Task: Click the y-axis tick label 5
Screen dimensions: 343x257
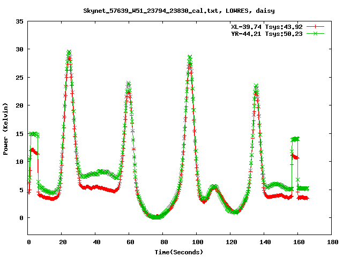Action: pyautogui.click(x=21, y=190)
